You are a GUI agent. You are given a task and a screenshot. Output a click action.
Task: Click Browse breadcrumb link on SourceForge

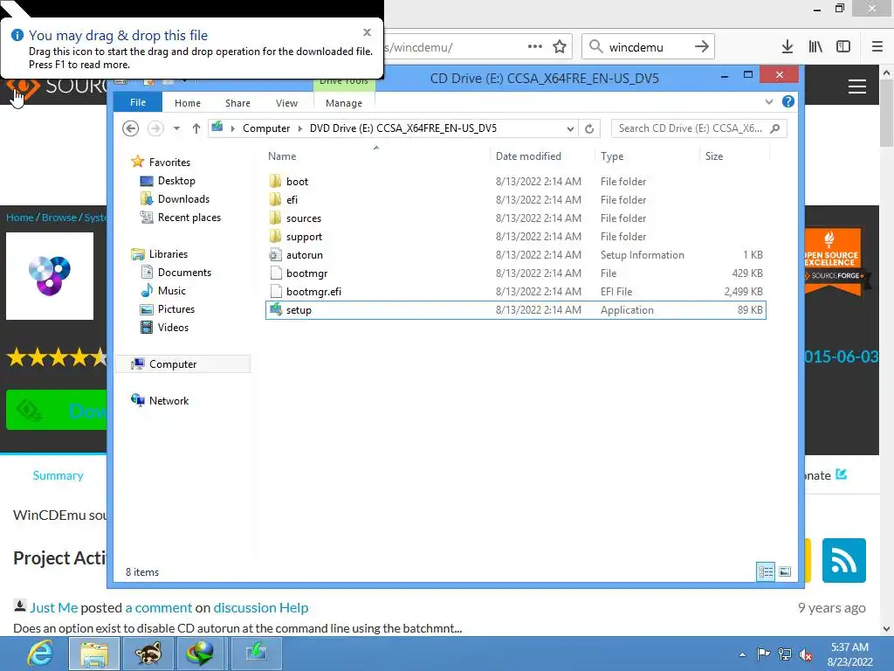pyautogui.click(x=59, y=218)
